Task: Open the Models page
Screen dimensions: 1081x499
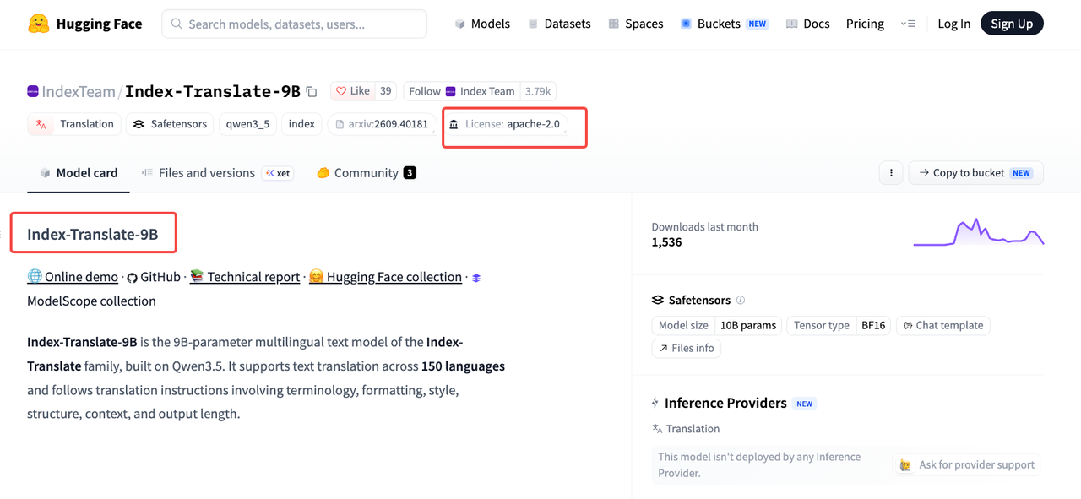Action: (482, 24)
